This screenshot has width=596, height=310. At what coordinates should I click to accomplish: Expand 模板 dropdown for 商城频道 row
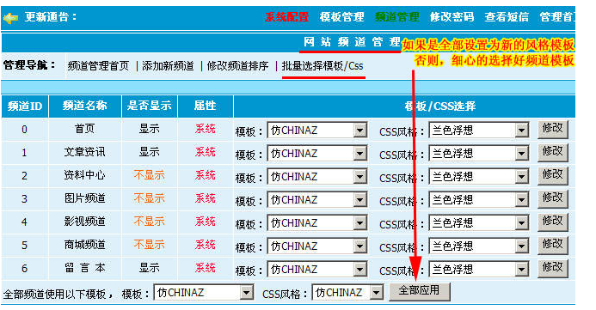tap(317, 246)
